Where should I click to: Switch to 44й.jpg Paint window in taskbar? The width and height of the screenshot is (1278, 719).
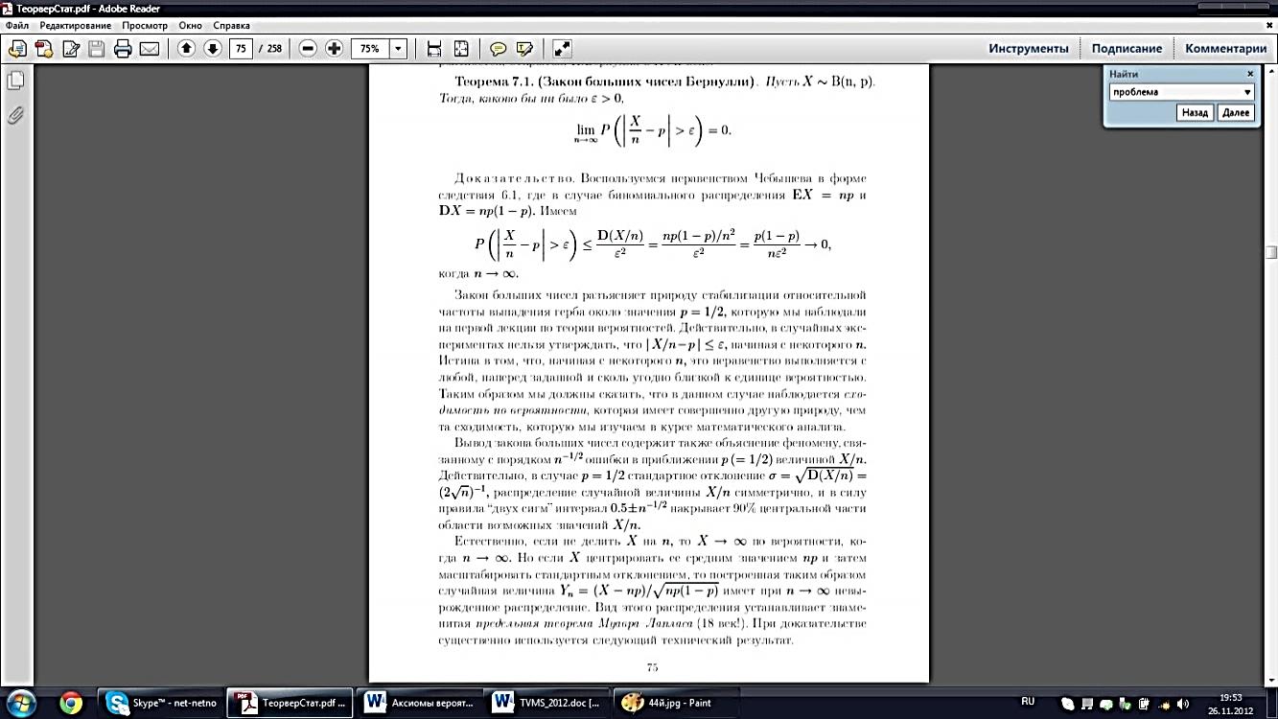[674, 703]
